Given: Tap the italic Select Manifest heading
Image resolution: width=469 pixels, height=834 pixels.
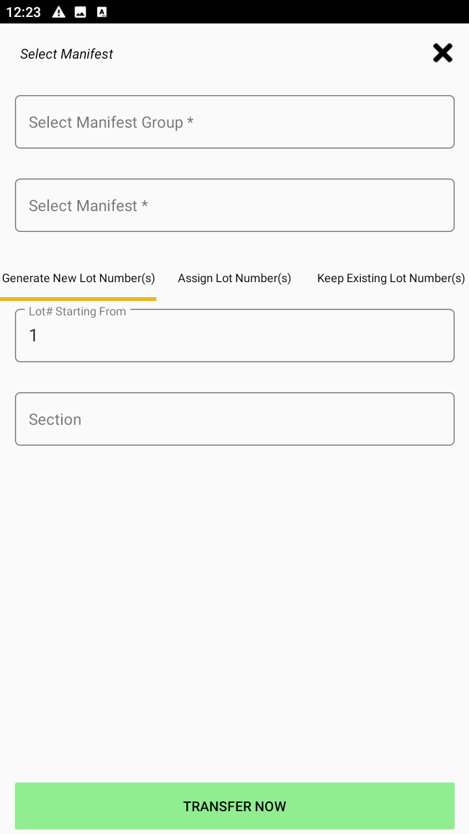Looking at the screenshot, I should point(66,54).
